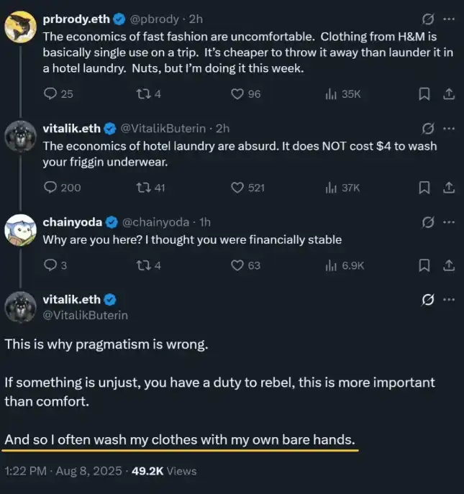Bookmark prbrody.eth's tweet
Viewport: 464px width, 494px height.
(x=424, y=93)
